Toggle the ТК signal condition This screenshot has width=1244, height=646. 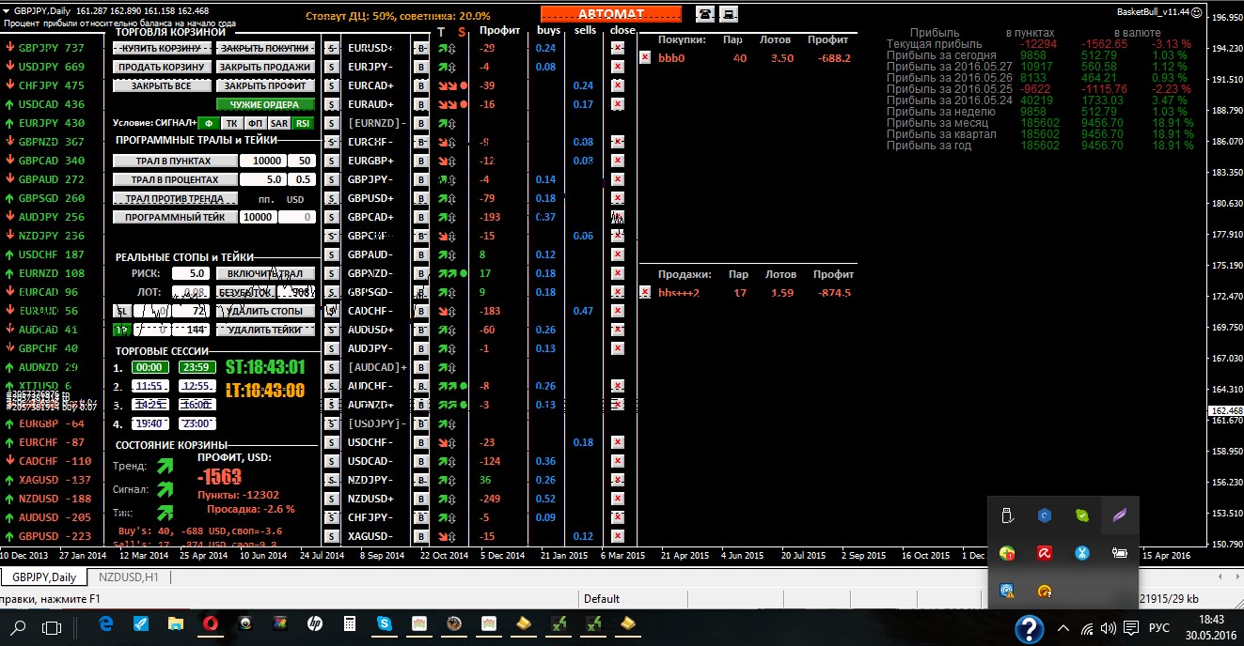point(231,123)
